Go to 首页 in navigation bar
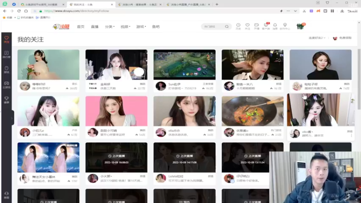 click(x=81, y=27)
